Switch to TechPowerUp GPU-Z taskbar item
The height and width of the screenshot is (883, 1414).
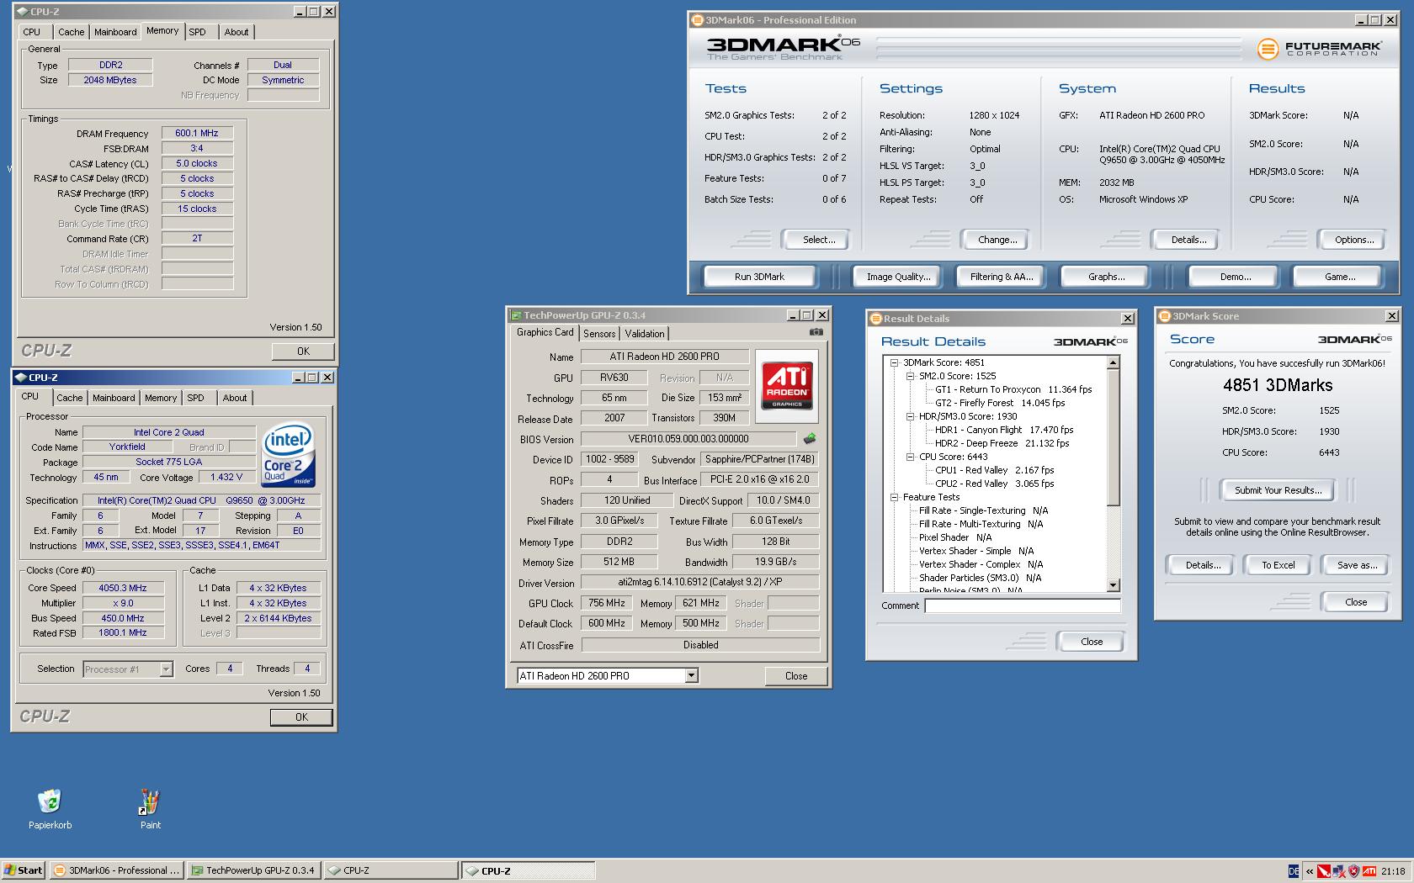pyautogui.click(x=253, y=870)
